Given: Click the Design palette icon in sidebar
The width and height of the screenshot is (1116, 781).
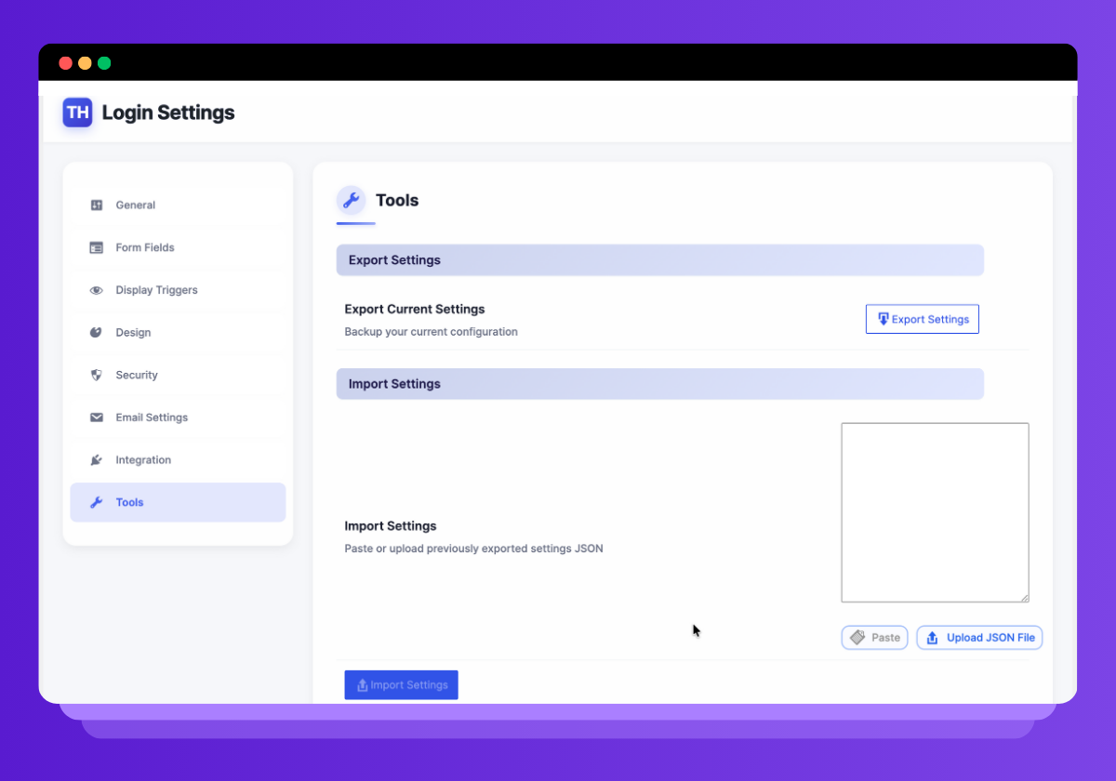Looking at the screenshot, I should 96,332.
